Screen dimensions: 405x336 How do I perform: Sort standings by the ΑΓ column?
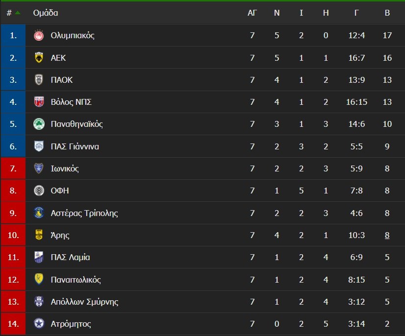click(252, 13)
